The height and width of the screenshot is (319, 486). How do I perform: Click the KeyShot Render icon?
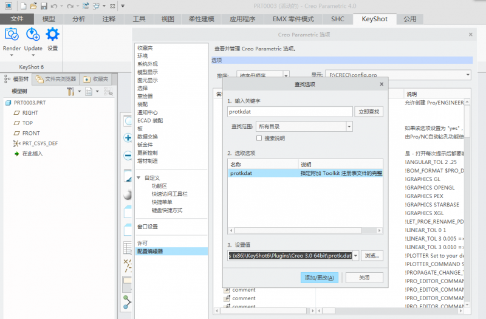[12, 34]
